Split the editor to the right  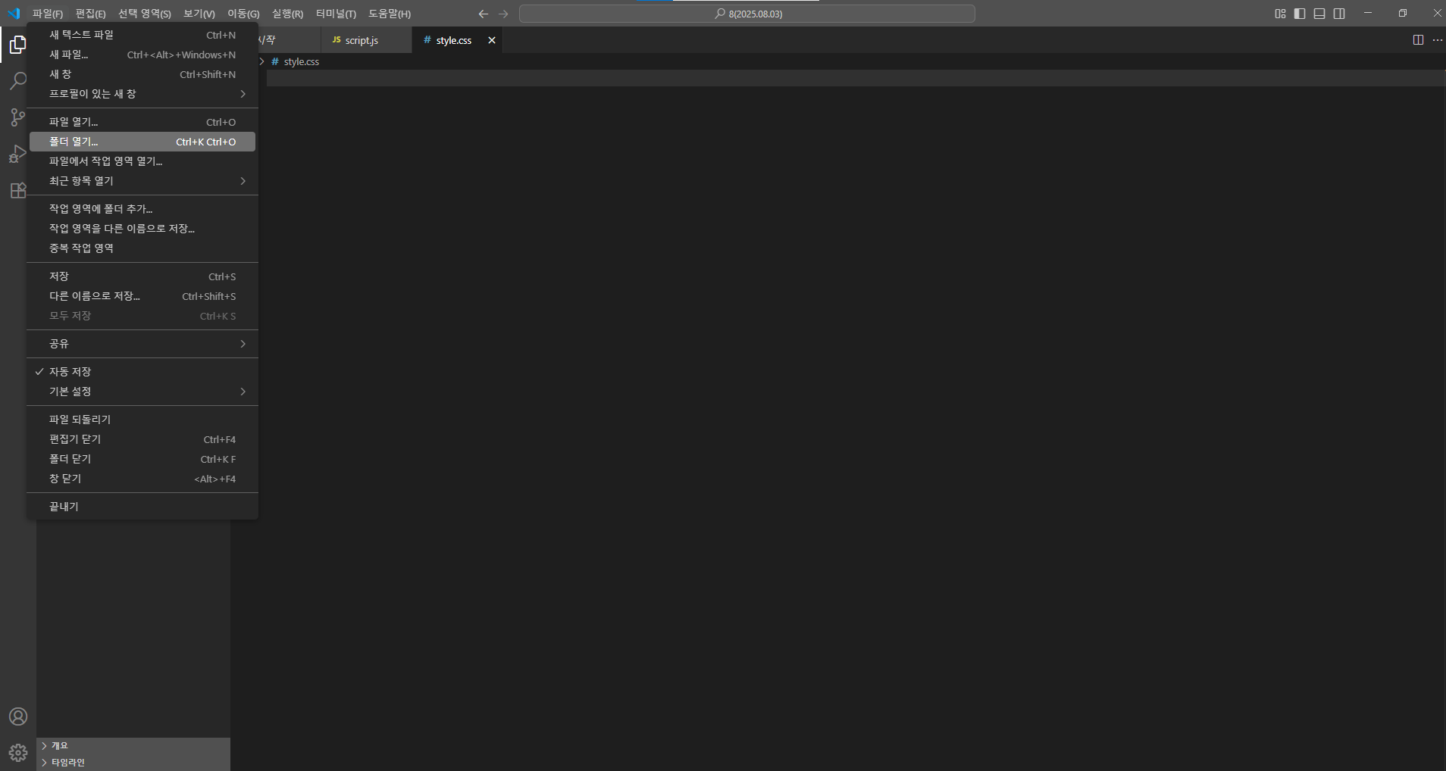point(1418,40)
